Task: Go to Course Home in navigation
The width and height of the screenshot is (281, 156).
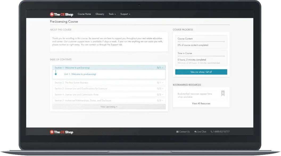Action: pos(84,14)
